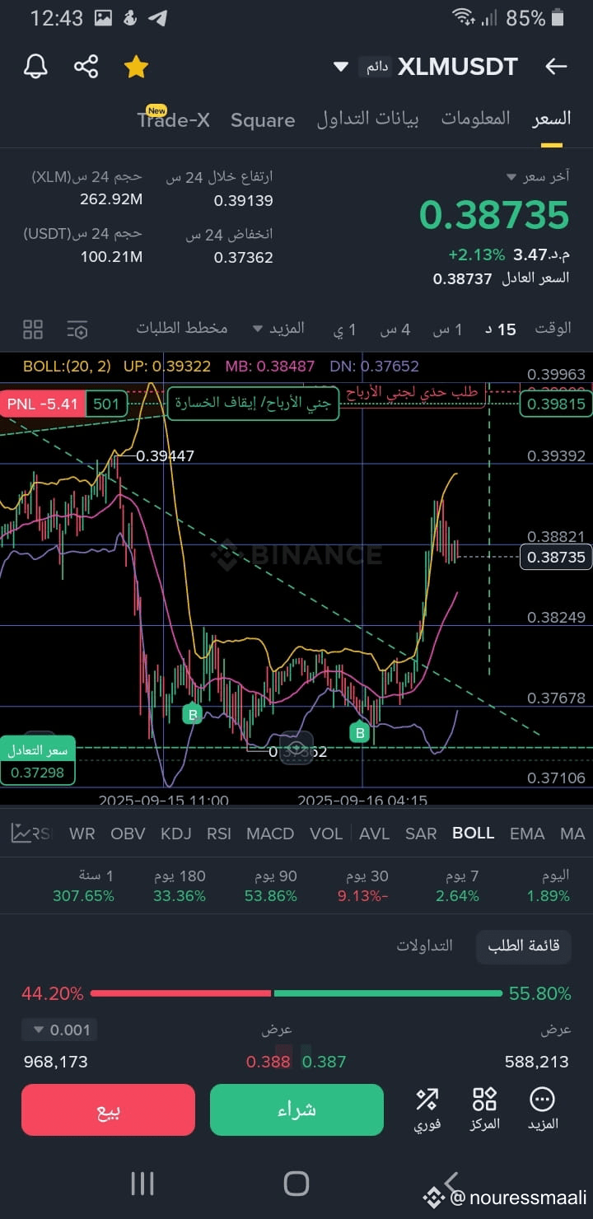Tap the green شراء buy button
The height and width of the screenshot is (1219, 593).
pyautogui.click(x=297, y=1110)
